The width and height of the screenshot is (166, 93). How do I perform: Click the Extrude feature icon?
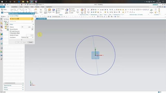tap(50, 10)
